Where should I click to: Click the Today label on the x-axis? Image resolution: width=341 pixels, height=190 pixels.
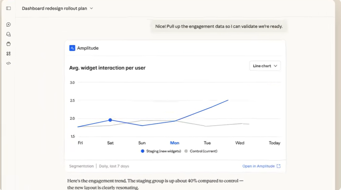(274, 143)
